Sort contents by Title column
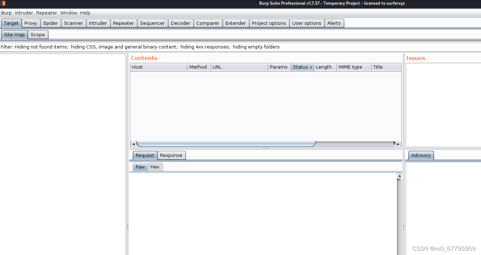This screenshot has width=481, height=255. click(386, 67)
